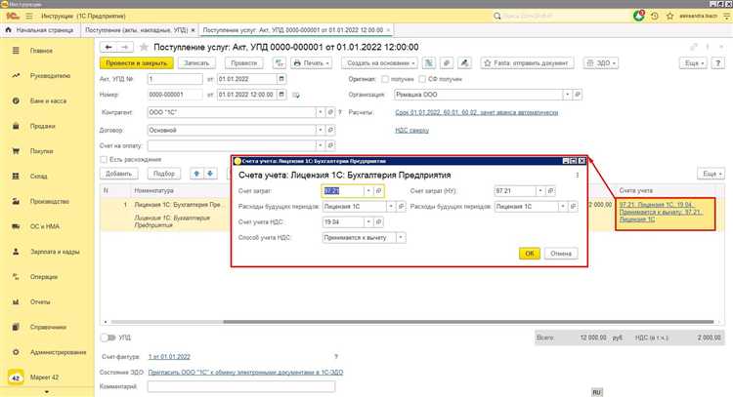Image resolution: width=733 pixels, height=397 pixels.
Task: Open the счет-фактура link 1 от 01.01.2022
Action: 169,357
